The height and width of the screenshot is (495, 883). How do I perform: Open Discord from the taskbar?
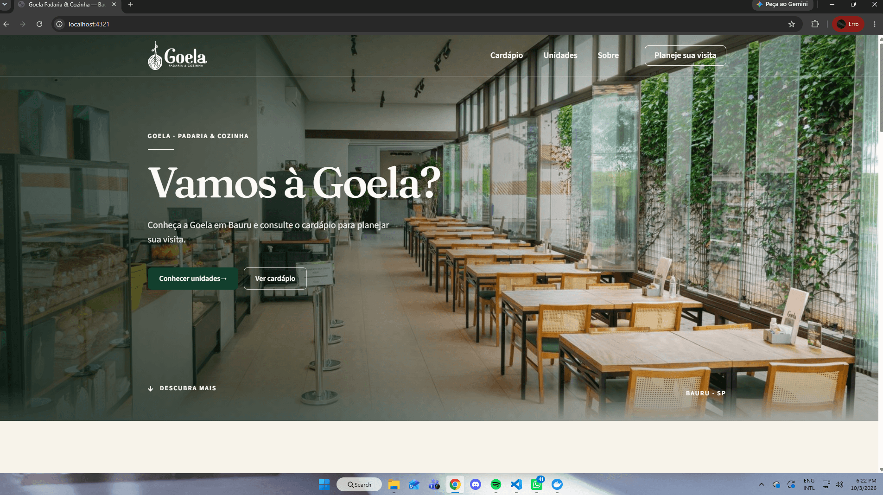tap(476, 484)
